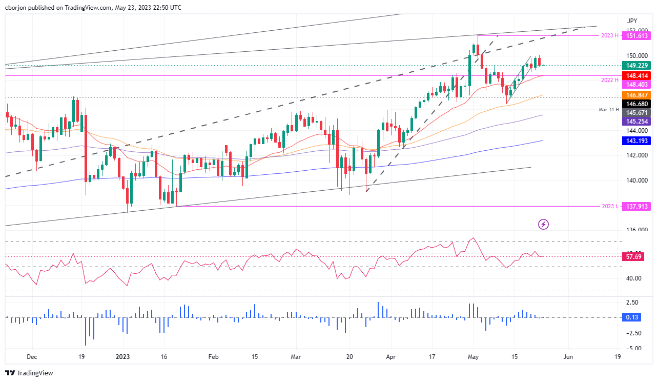The image size is (658, 382).
Task: Click the TradingView logo in bottom corner
Action: pyautogui.click(x=29, y=373)
